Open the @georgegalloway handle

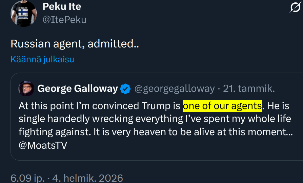point(175,89)
